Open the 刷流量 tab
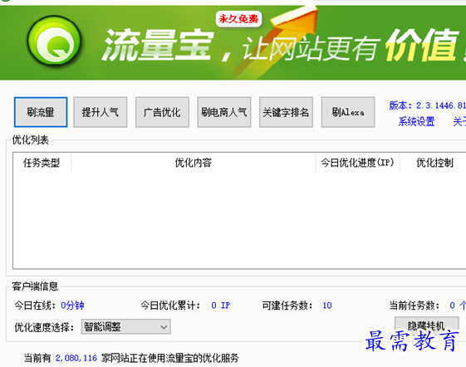This screenshot has height=367, width=466. (x=41, y=112)
